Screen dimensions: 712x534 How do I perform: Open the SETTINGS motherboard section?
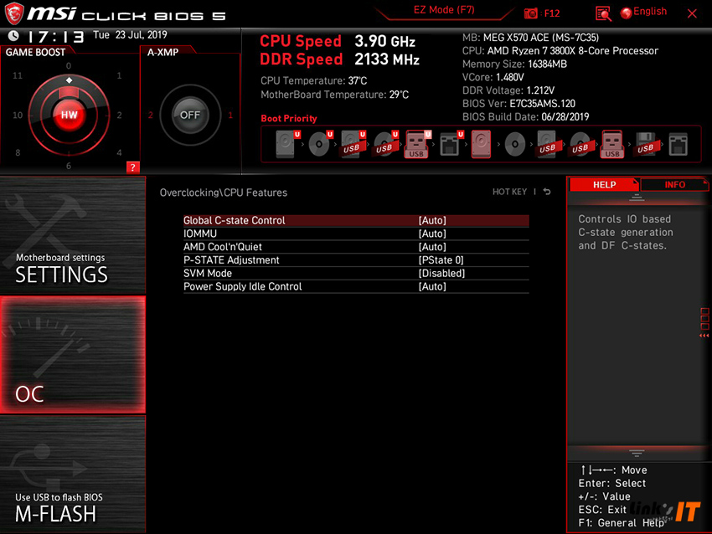73,235
